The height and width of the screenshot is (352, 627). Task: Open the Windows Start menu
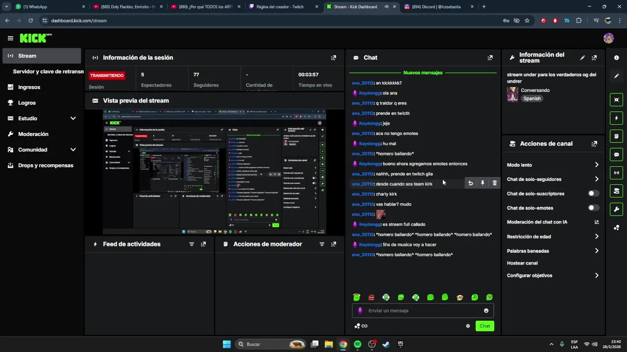click(x=227, y=344)
